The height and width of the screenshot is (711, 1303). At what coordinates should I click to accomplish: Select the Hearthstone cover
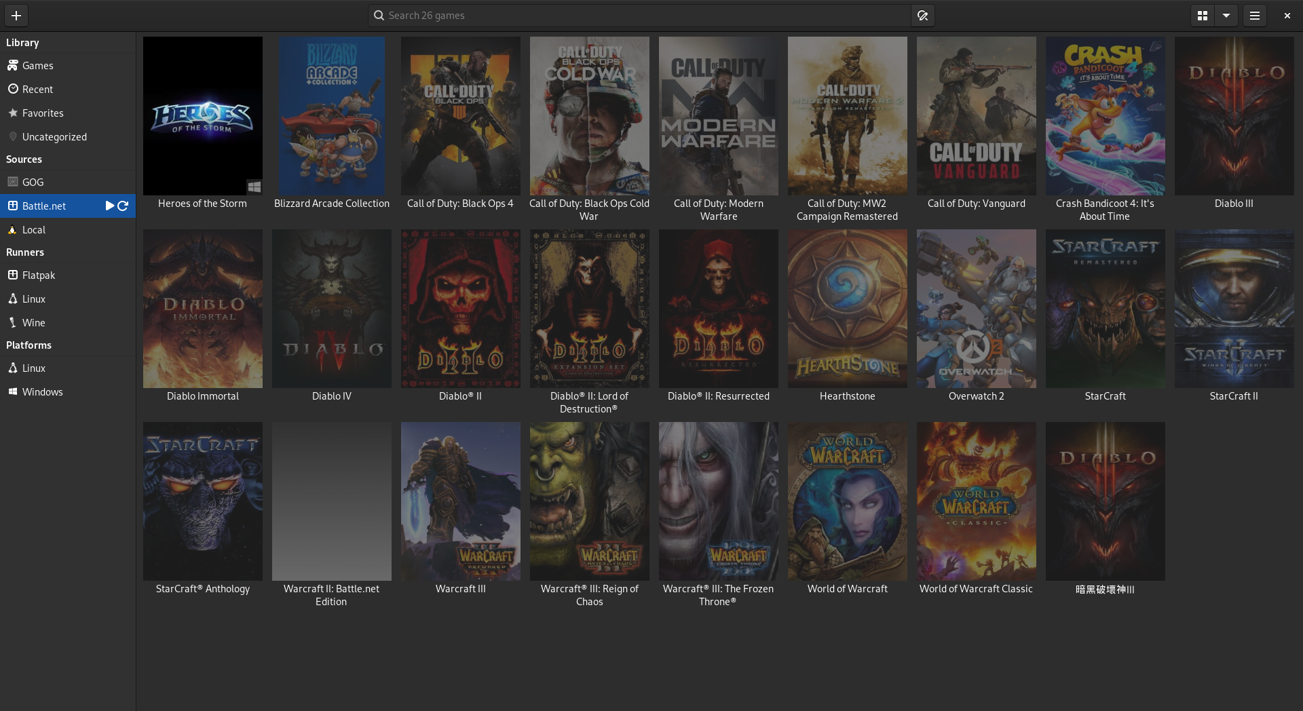pos(848,309)
